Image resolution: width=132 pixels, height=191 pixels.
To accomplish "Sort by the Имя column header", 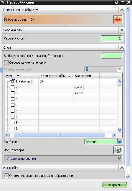I will (22, 76).
